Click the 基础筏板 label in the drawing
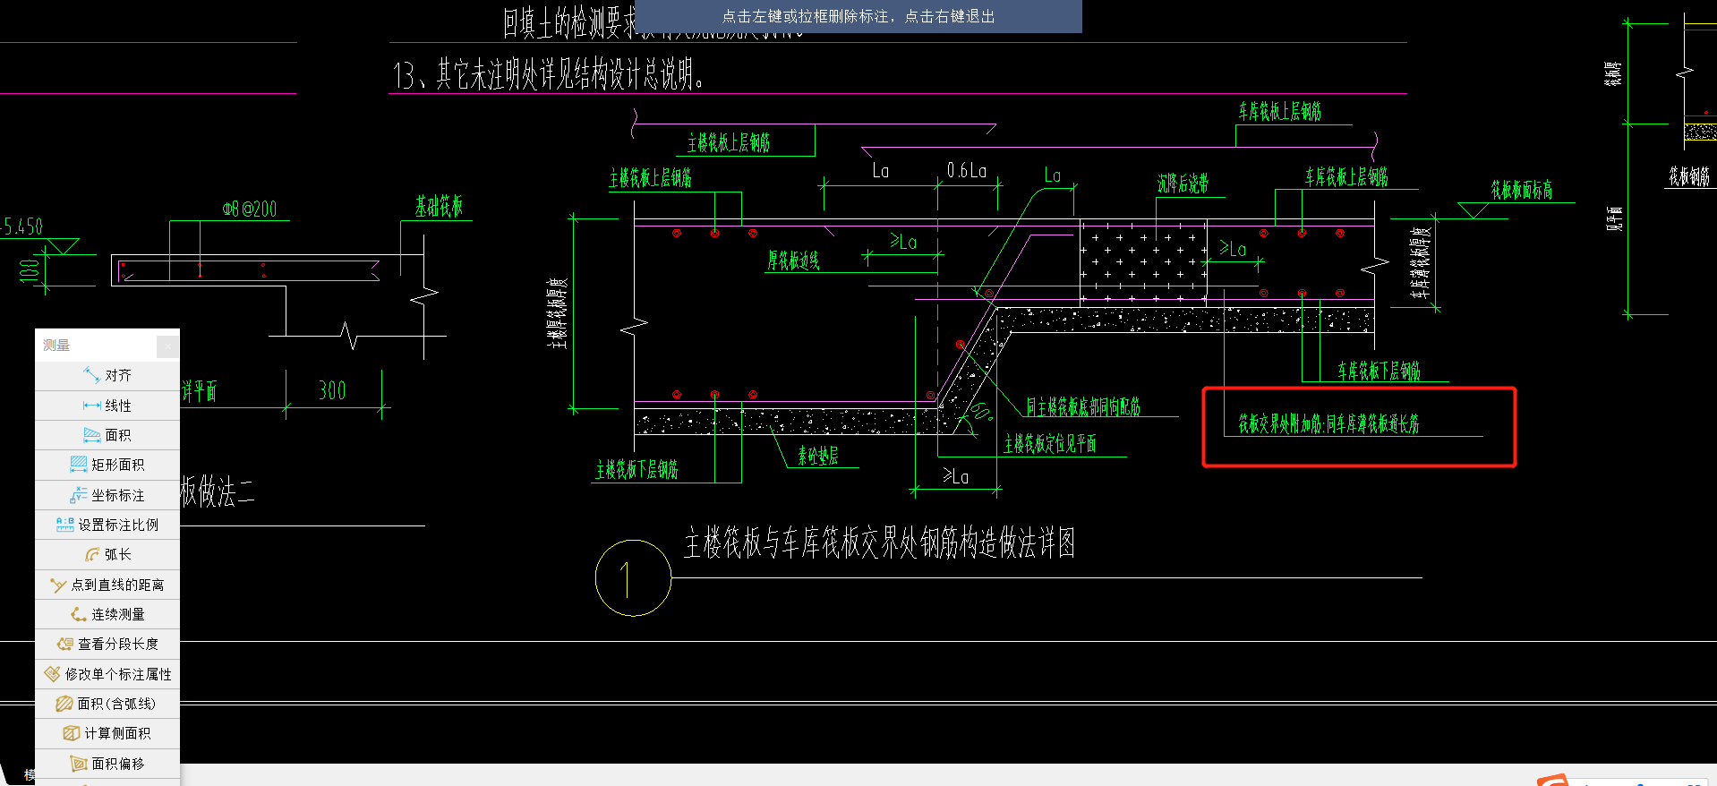 [x=439, y=207]
